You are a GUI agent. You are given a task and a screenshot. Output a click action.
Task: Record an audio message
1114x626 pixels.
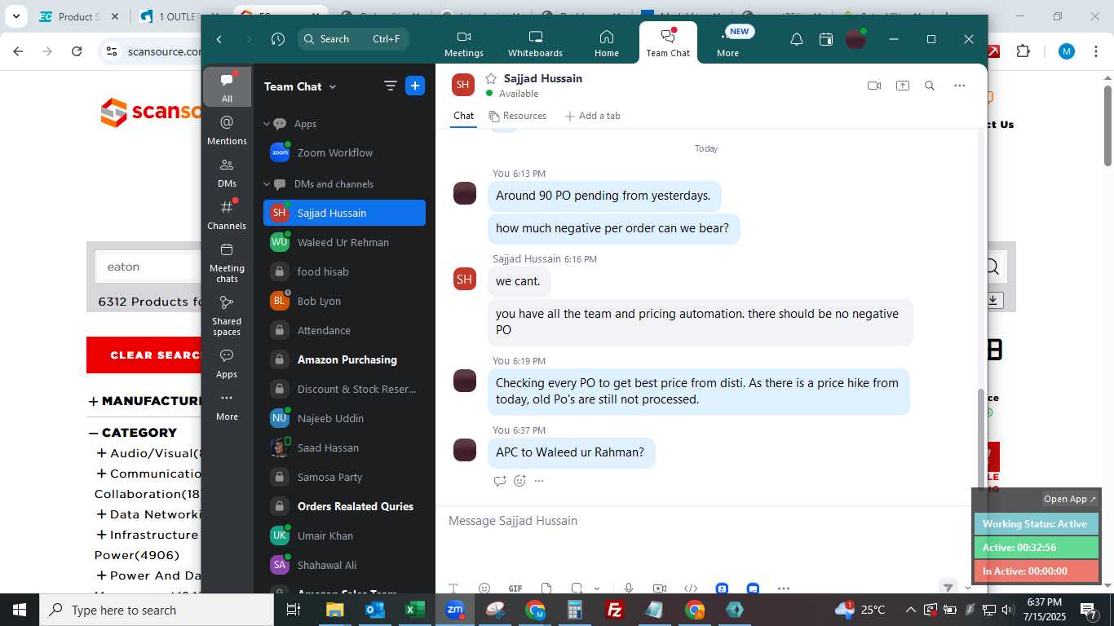tap(628, 589)
